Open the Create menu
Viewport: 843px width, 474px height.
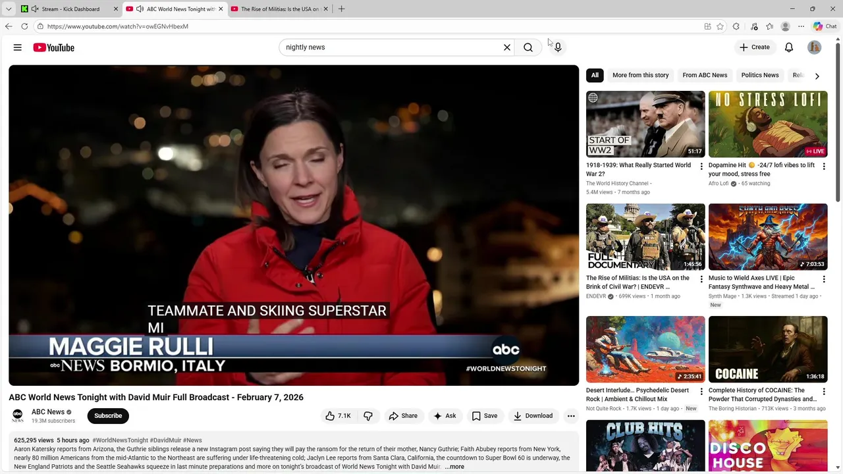click(x=755, y=47)
